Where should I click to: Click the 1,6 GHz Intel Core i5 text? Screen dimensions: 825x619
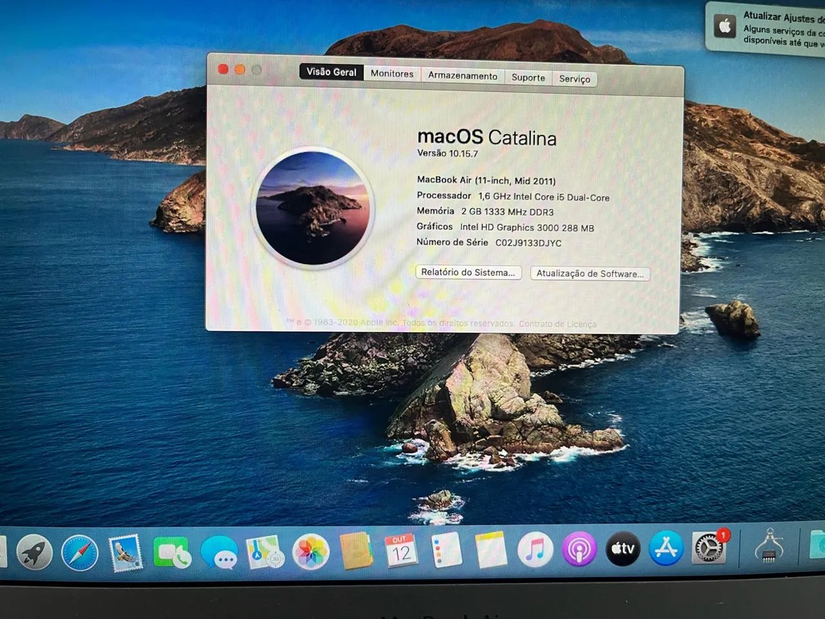pyautogui.click(x=543, y=197)
